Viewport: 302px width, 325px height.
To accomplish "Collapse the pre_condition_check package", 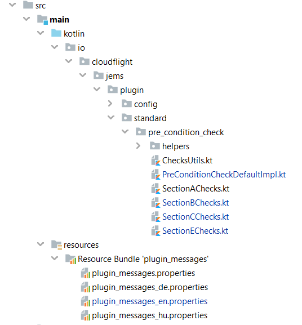I will coord(125,131).
